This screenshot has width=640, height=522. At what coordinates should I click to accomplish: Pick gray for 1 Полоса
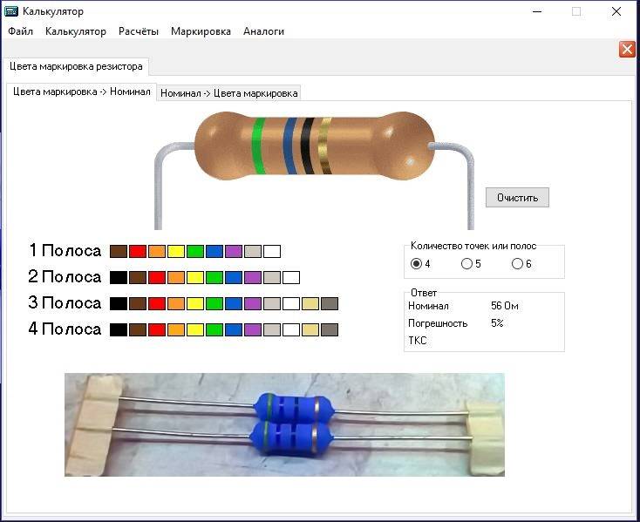tap(253, 251)
